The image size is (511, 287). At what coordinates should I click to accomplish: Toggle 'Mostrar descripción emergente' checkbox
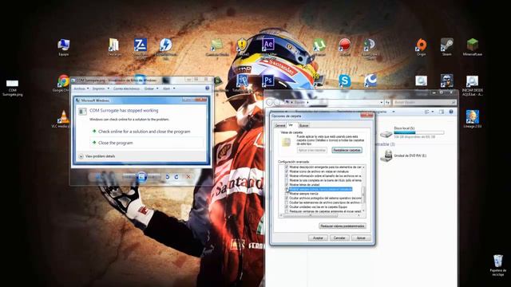pos(287,167)
